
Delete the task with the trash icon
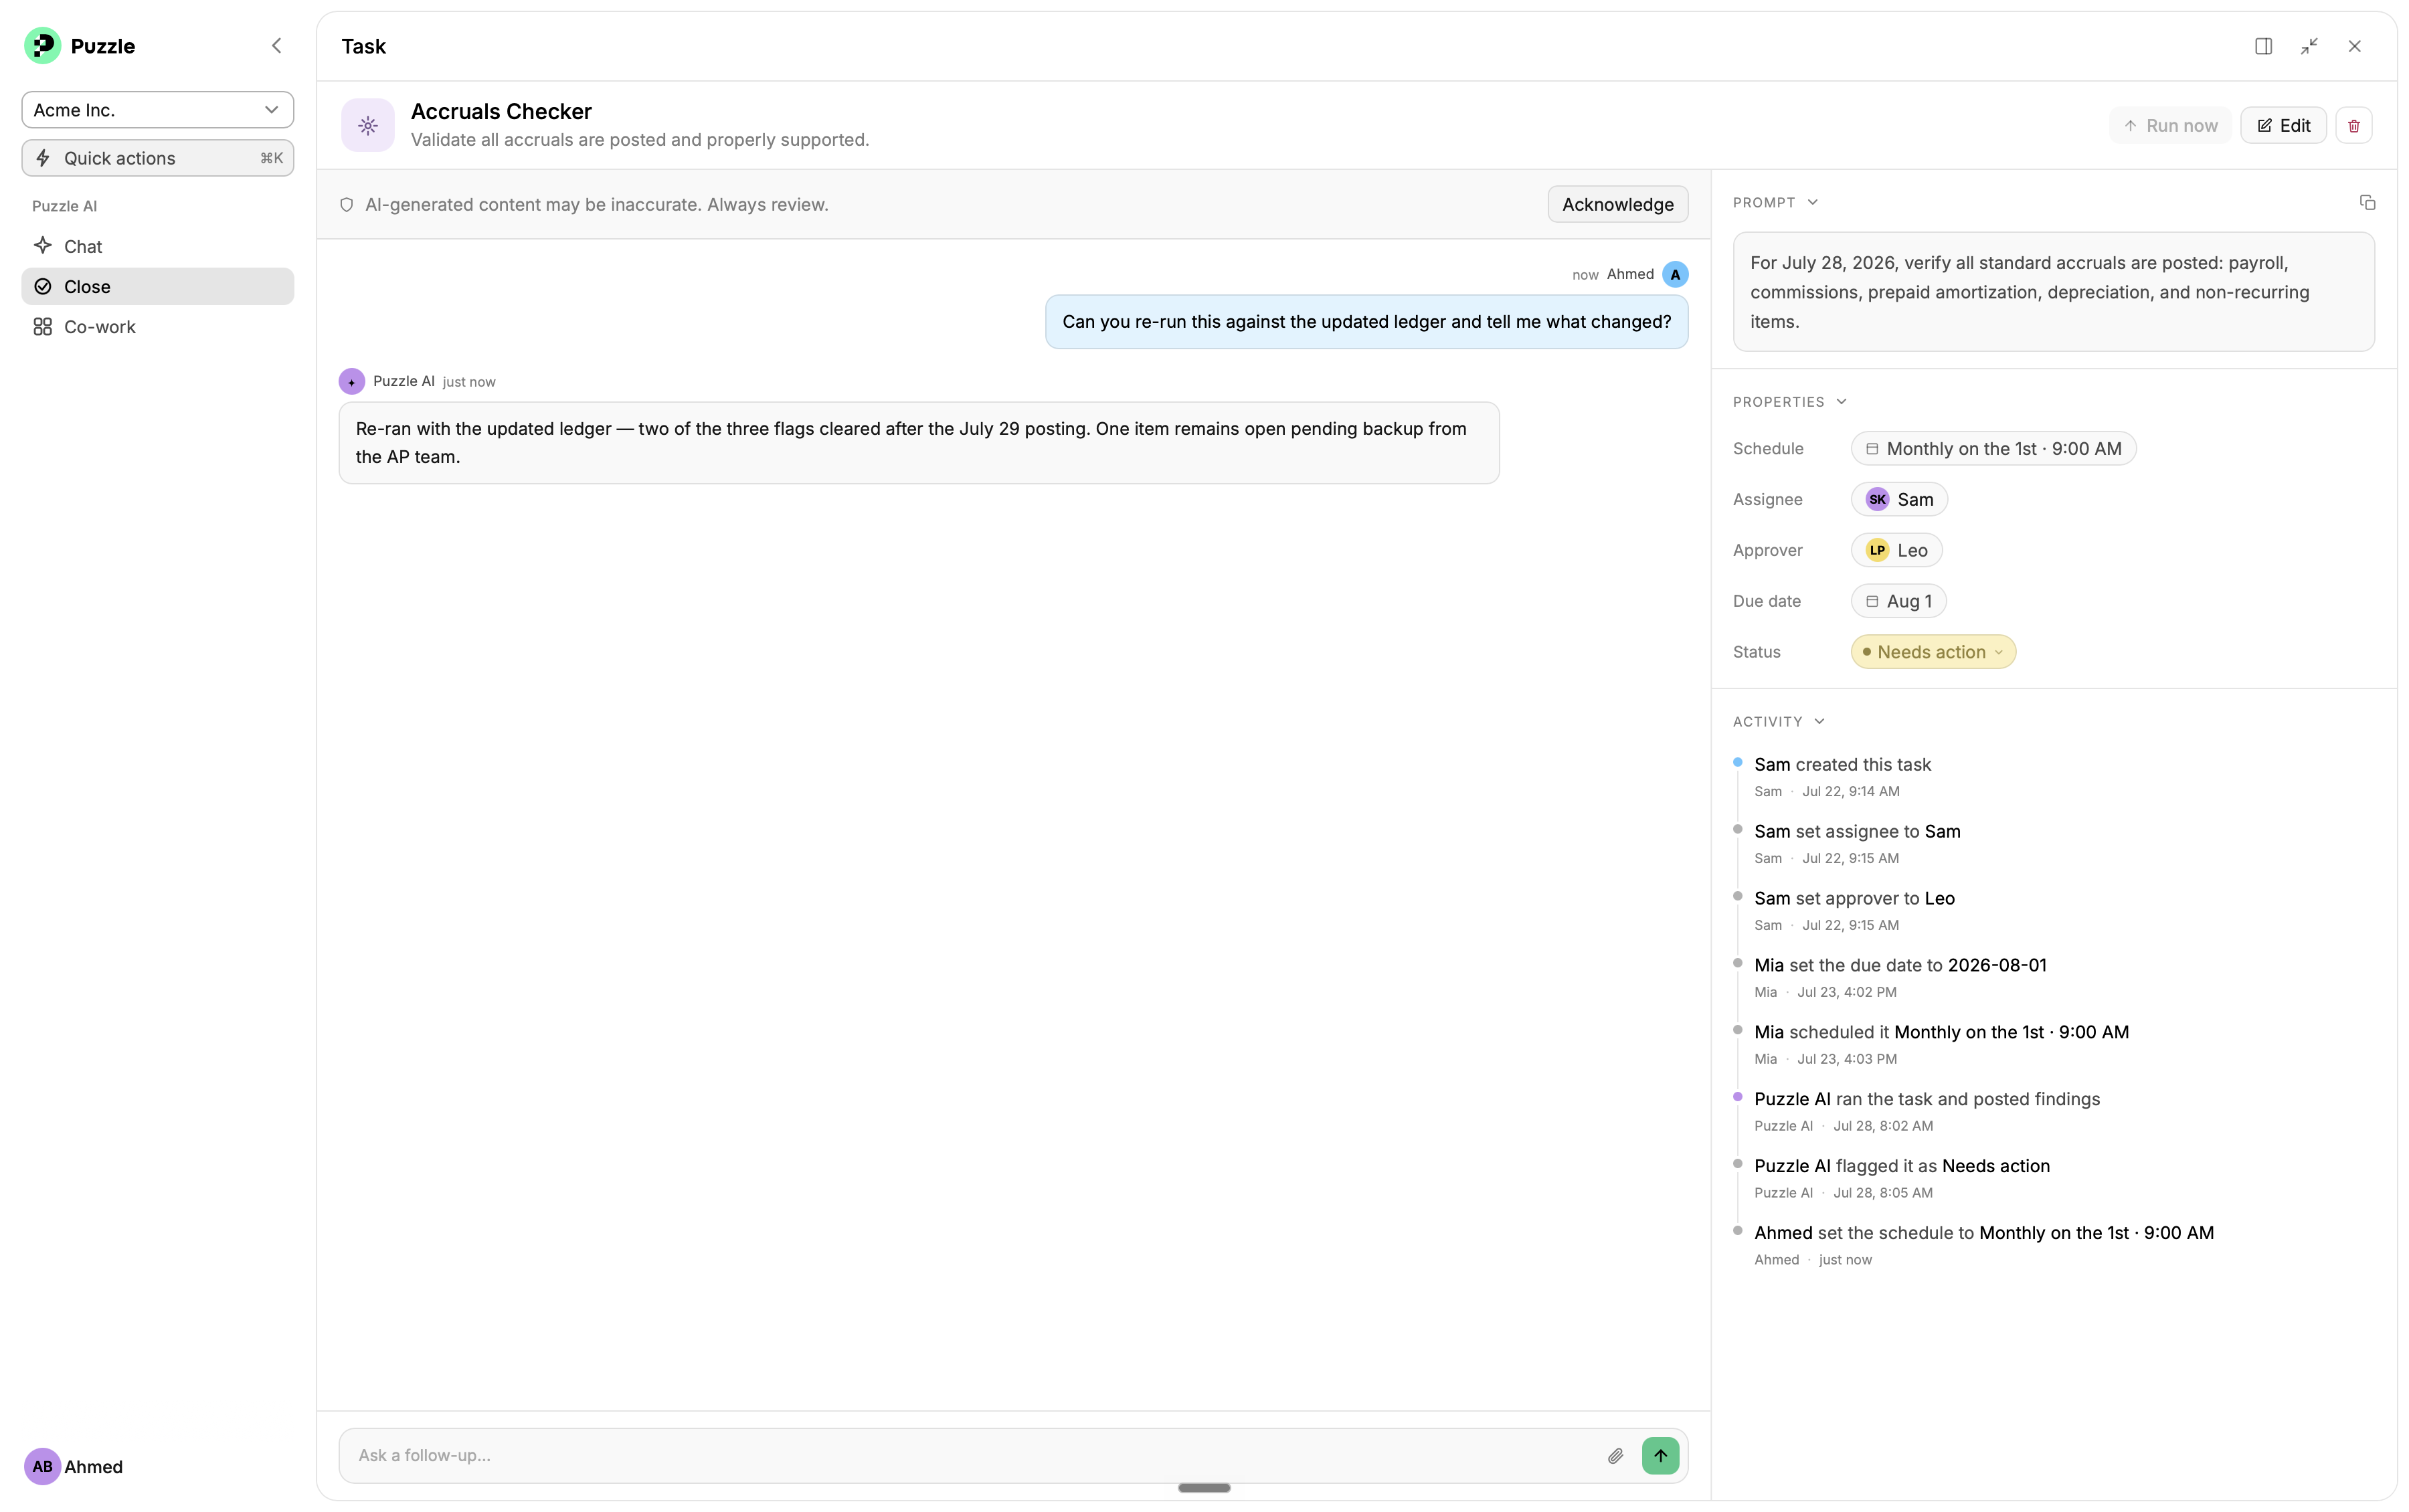click(2354, 125)
